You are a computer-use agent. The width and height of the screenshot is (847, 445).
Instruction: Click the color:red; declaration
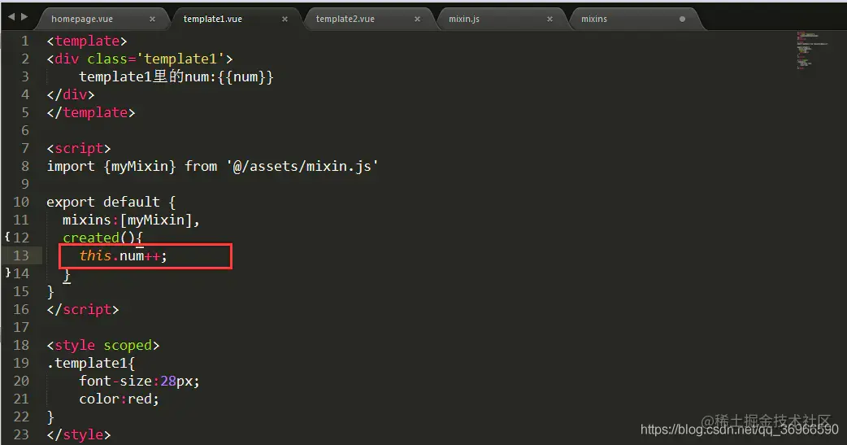click(x=119, y=399)
